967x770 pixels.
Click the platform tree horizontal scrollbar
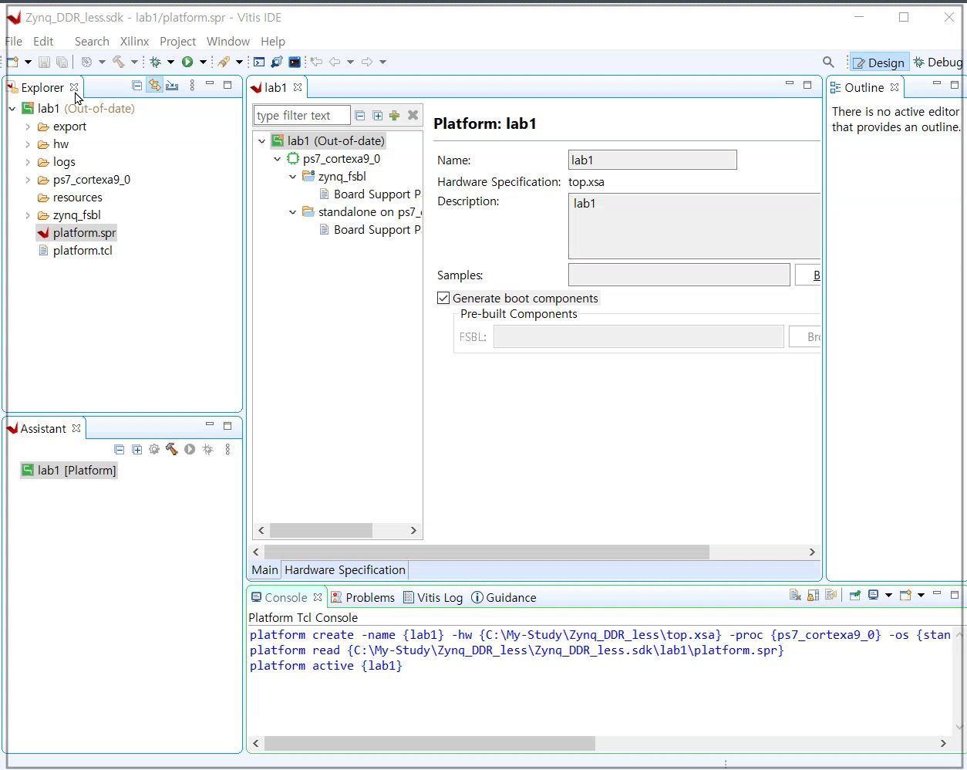pos(321,530)
